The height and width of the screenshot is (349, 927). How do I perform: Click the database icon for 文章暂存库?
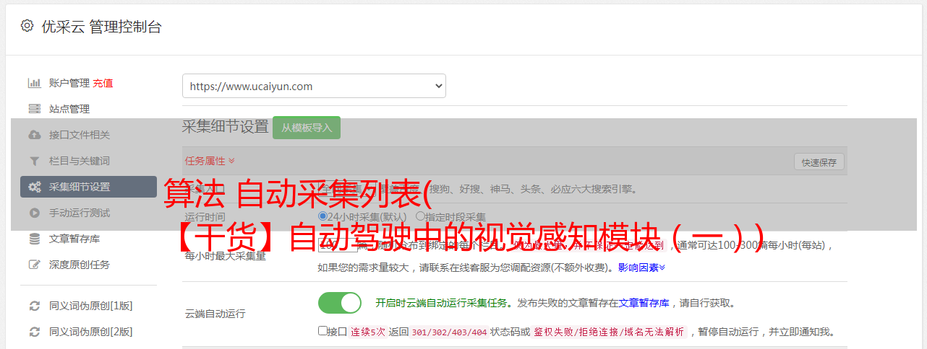pyautogui.click(x=34, y=239)
